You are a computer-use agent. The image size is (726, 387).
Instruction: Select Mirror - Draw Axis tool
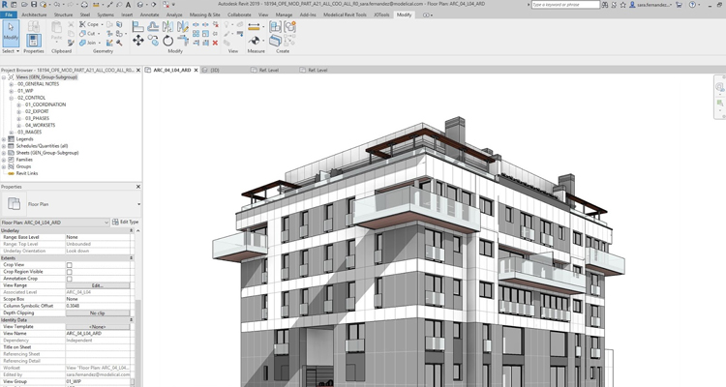tap(183, 27)
